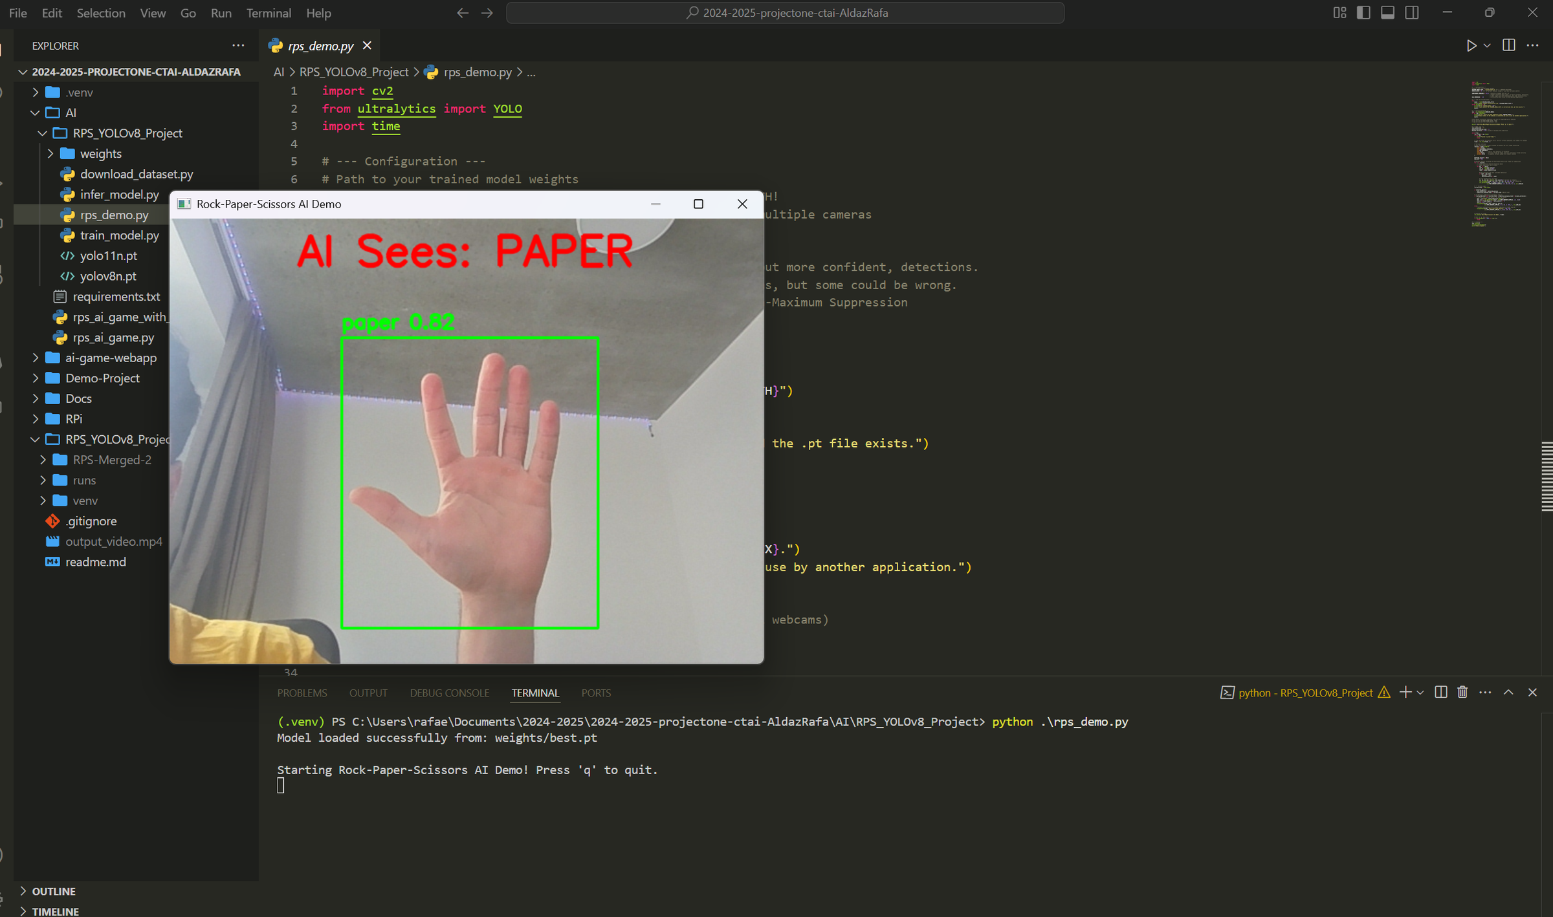This screenshot has height=917, width=1553.
Task: Create a new terminal with plus icon
Action: 1405,692
